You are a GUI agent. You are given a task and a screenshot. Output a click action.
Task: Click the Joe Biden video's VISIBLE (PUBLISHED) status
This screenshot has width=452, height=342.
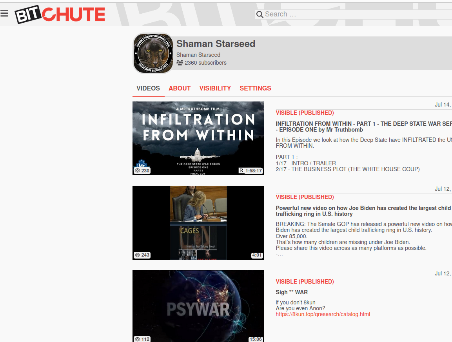click(x=305, y=197)
